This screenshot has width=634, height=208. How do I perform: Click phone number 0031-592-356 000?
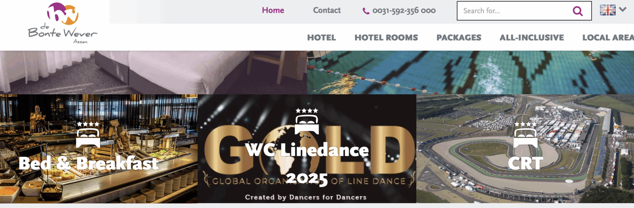[x=404, y=11]
